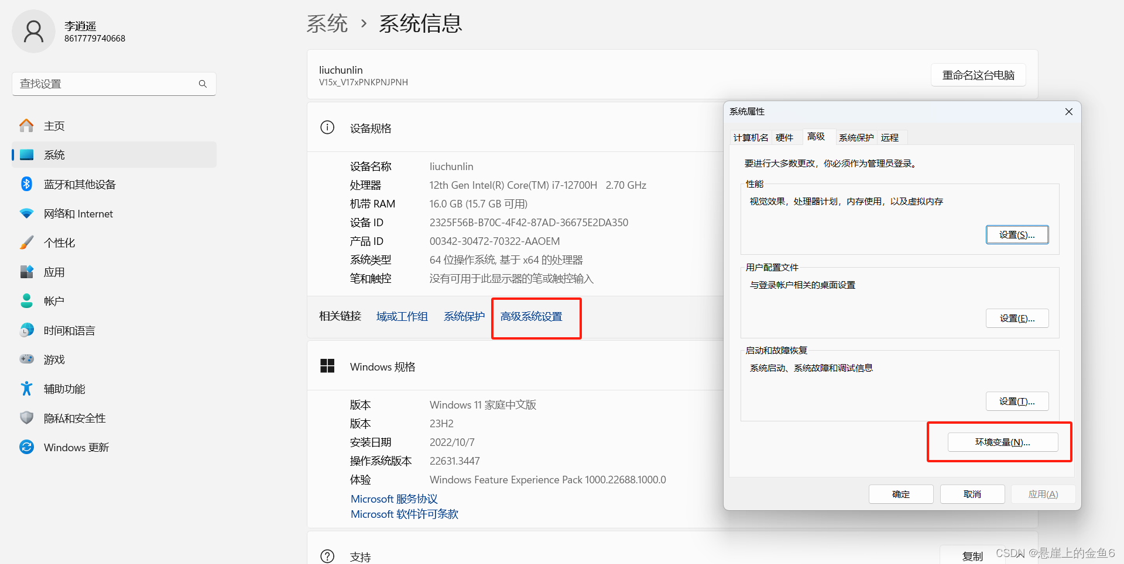Screen dimensions: 1124x564
Task: Open the 系统保护 related link
Action: (x=464, y=316)
